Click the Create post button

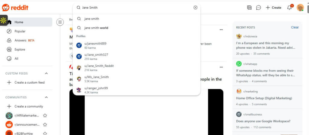273,8
